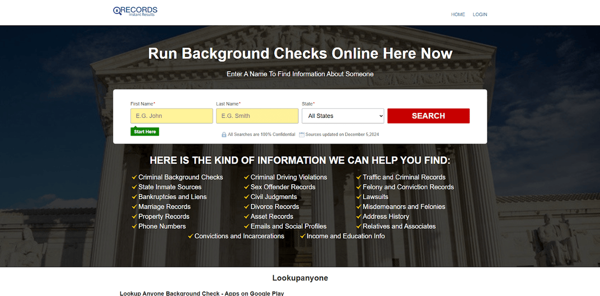This screenshot has height=296, width=600.
Task: Click the checkmark beside Traffic and Criminal Records
Action: point(358,178)
